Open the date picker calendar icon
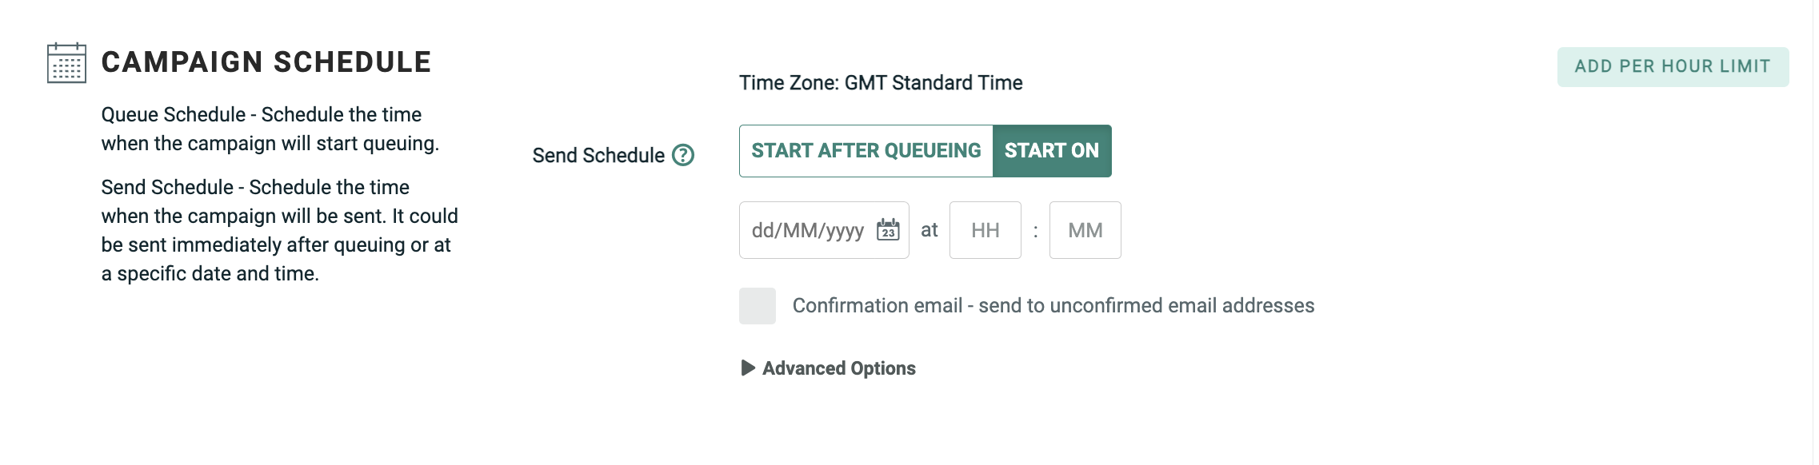Image resolution: width=1819 pixels, height=465 pixels. pos(888,230)
